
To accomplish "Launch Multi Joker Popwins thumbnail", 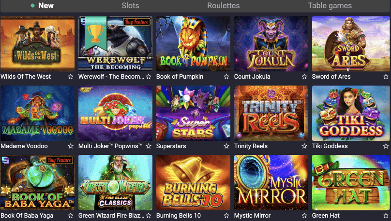I will pos(115,113).
